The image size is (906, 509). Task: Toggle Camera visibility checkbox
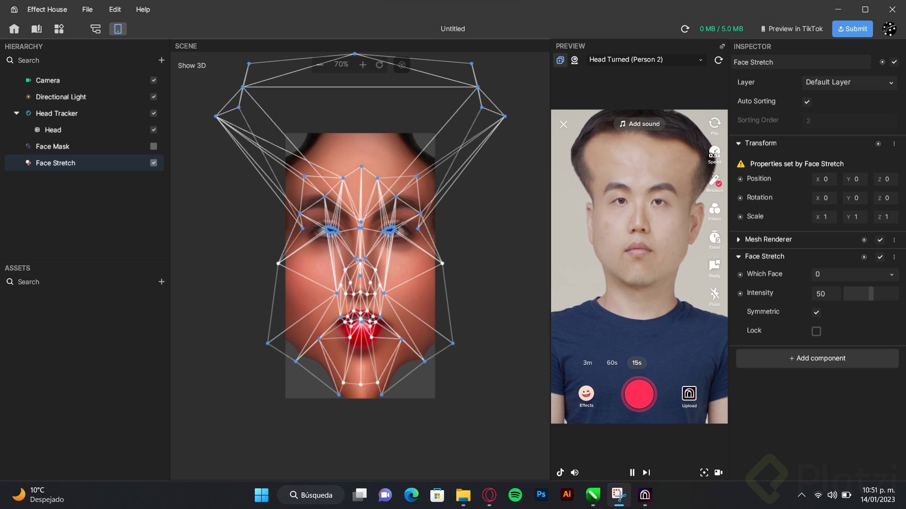(153, 80)
